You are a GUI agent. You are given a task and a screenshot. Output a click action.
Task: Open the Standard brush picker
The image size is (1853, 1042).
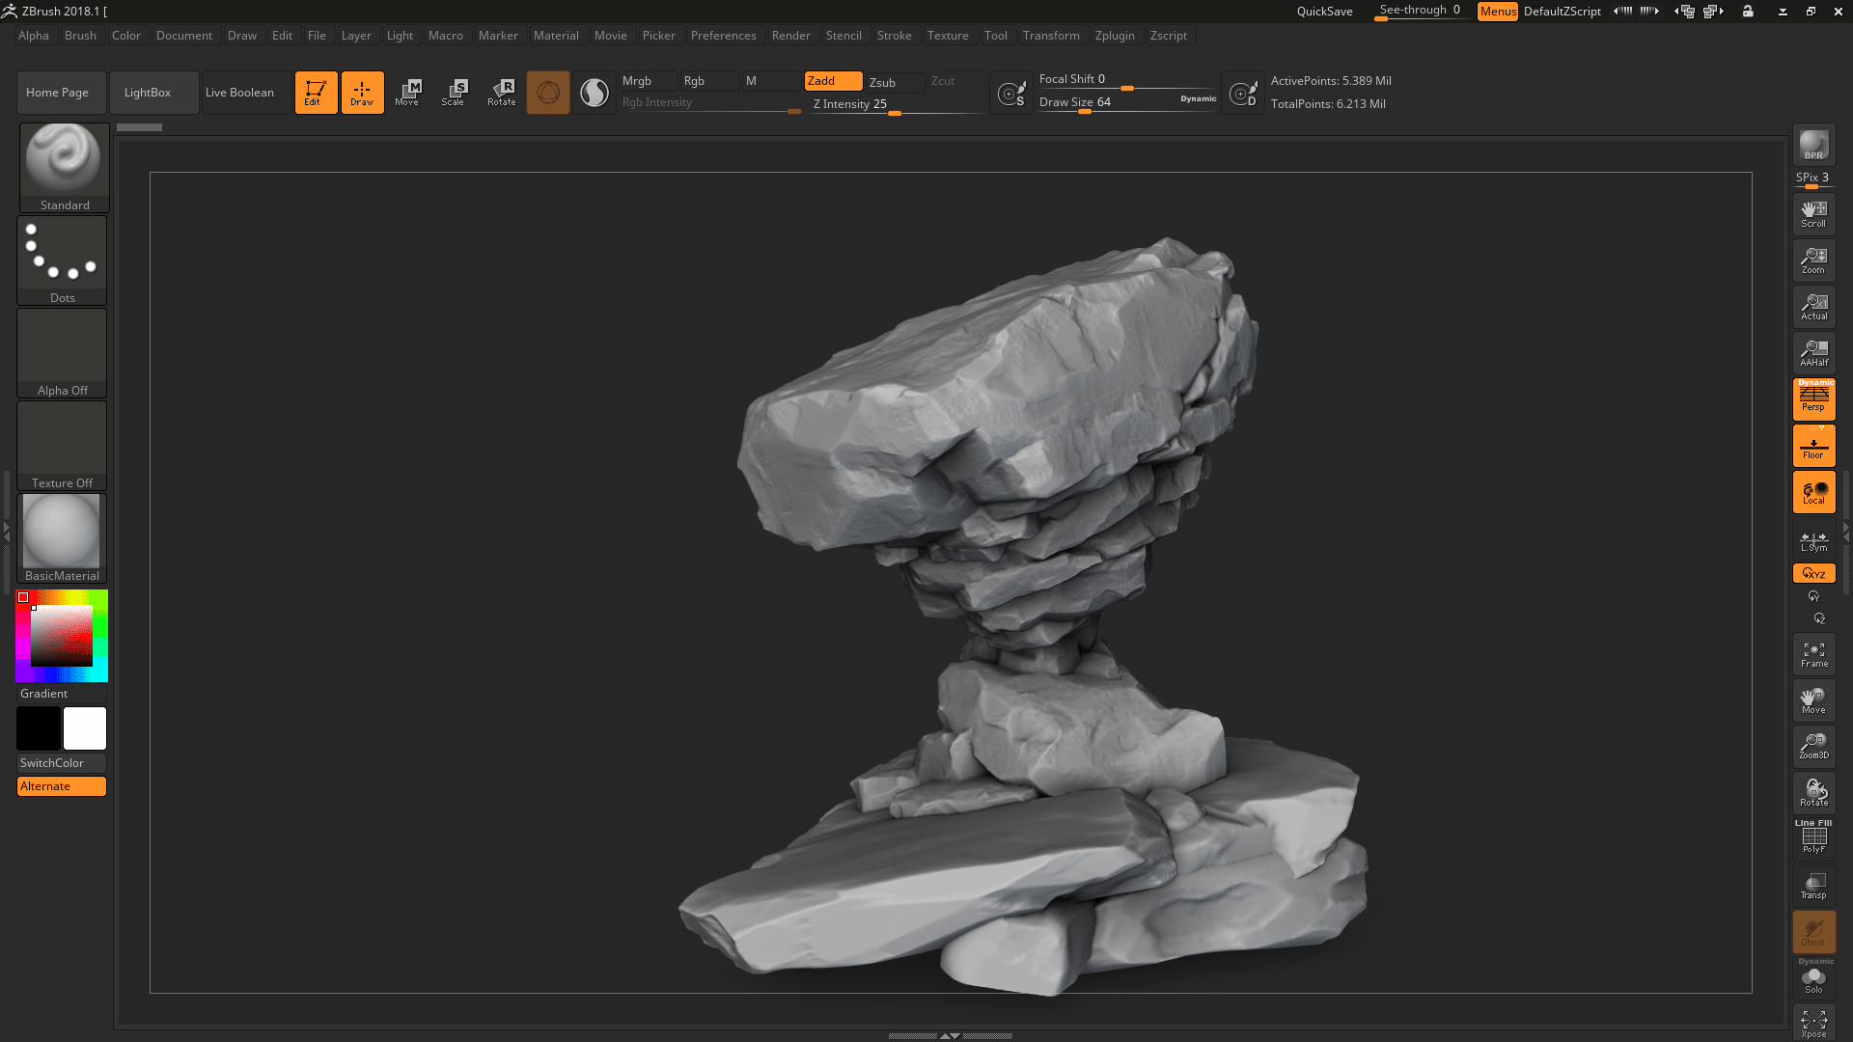click(x=64, y=166)
